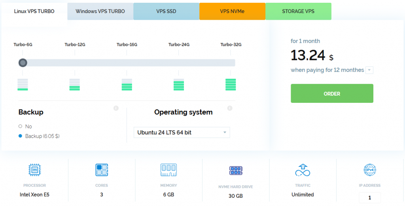Click the "when paying for 12 monthes" text
This screenshot has width=405, height=206.
(x=327, y=70)
